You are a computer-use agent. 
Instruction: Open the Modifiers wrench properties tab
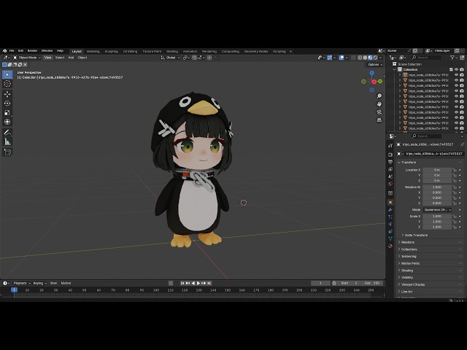tap(390, 209)
